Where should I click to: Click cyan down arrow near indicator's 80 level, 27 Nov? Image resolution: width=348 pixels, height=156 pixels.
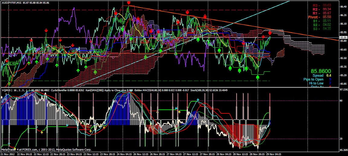pyautogui.click(x=198, y=100)
